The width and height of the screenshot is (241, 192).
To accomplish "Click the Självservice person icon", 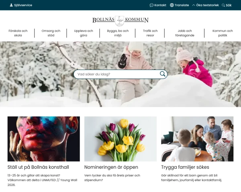I will 11,5.
